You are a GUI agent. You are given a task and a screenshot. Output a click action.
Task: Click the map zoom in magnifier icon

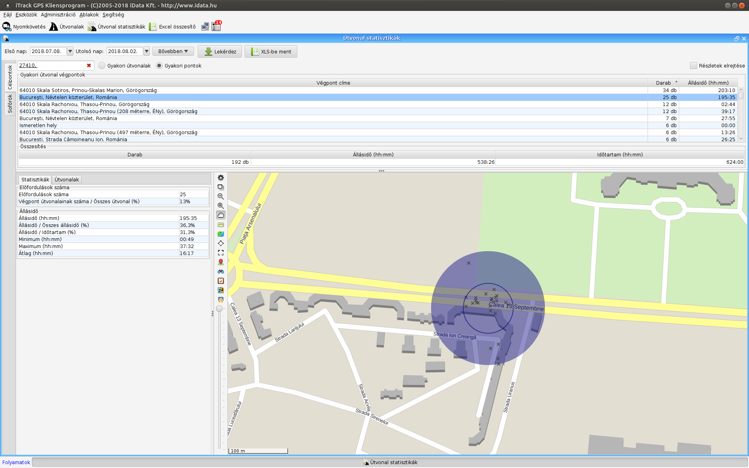[x=221, y=206]
